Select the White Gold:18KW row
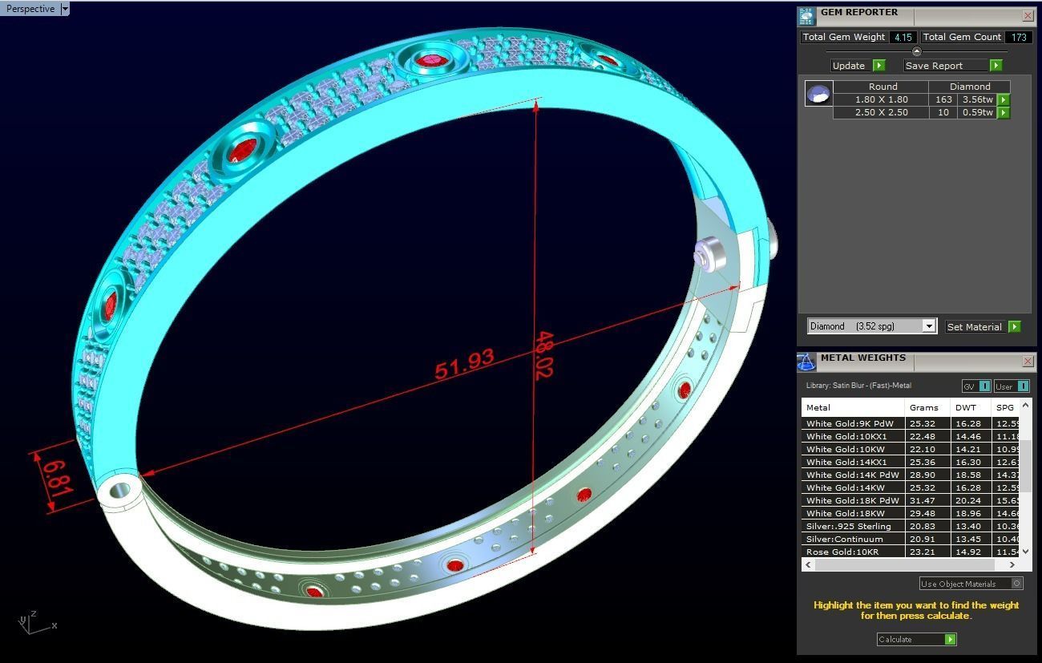The image size is (1042, 663). pyautogui.click(x=911, y=513)
